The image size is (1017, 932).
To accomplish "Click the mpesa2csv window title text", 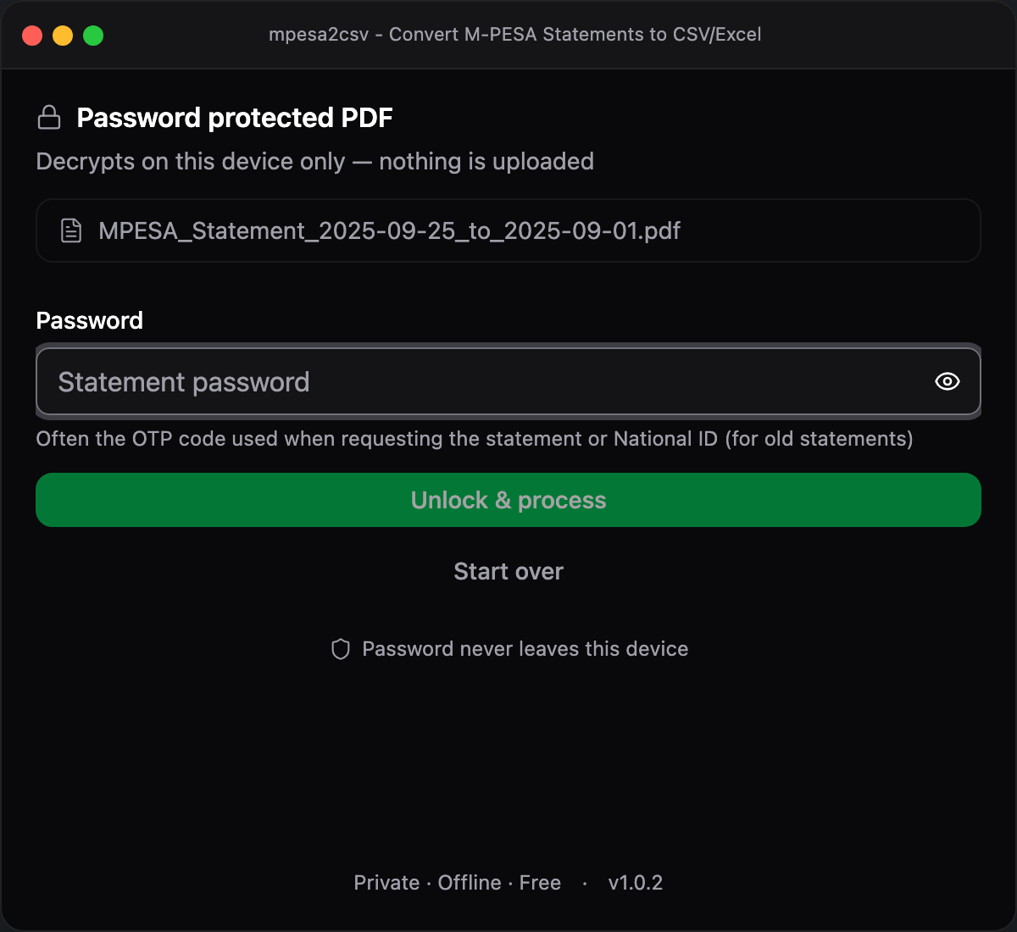I will [515, 35].
